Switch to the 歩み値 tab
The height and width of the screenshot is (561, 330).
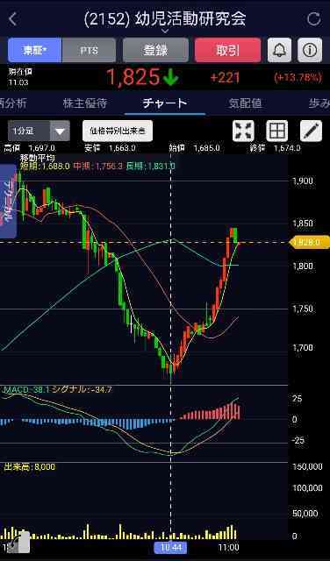tap(319, 103)
